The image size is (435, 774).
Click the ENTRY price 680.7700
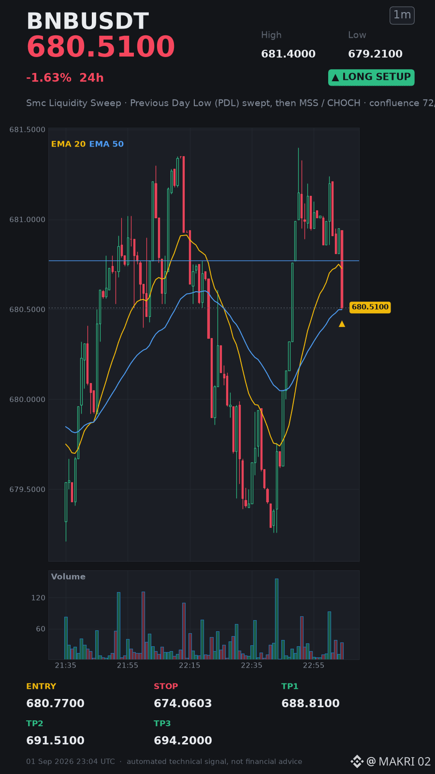[x=55, y=703]
